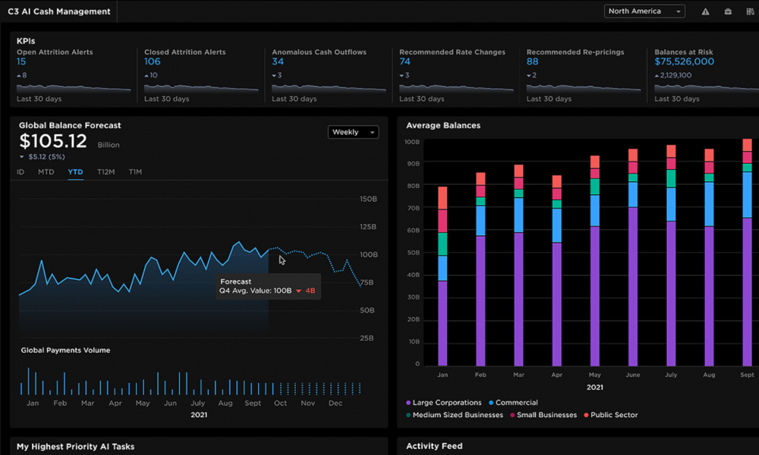Hide the Small Businesses series via legend
This screenshot has width=759, height=455.
pos(543,415)
